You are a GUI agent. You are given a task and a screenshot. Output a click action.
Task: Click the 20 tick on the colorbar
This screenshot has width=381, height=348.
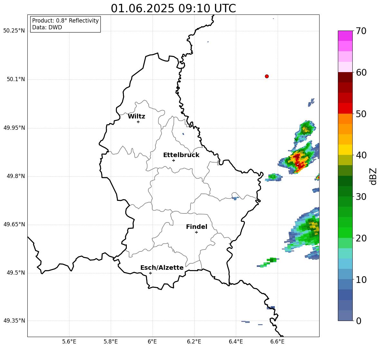pyautogui.click(x=361, y=238)
